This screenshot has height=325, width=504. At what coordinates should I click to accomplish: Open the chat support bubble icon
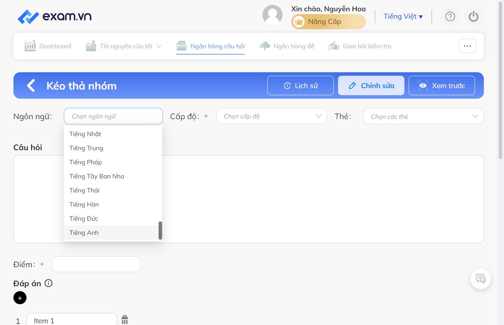(481, 279)
